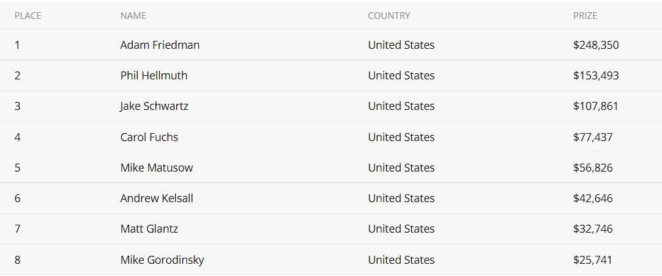Click the NAME column header
662x276 pixels.
tap(133, 16)
